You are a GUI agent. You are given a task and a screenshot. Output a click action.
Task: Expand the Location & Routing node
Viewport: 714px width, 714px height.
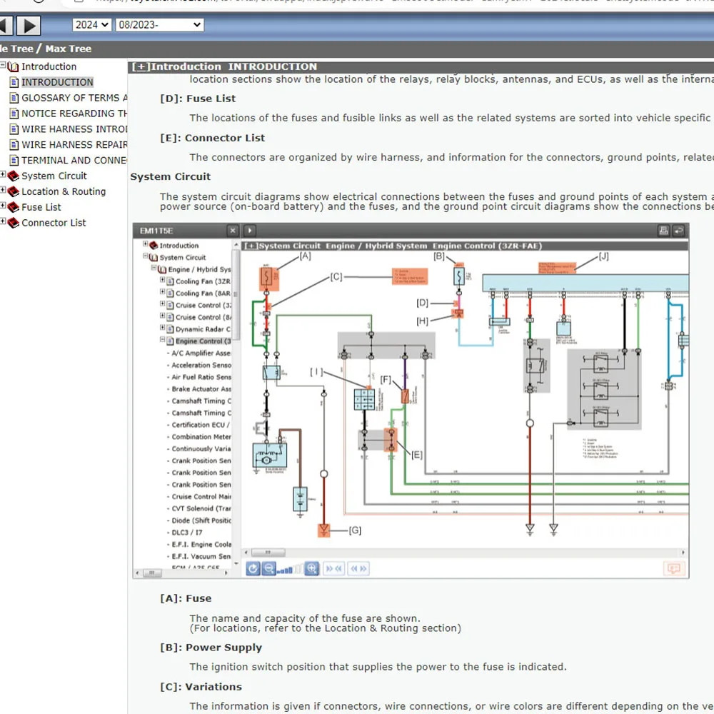point(4,191)
